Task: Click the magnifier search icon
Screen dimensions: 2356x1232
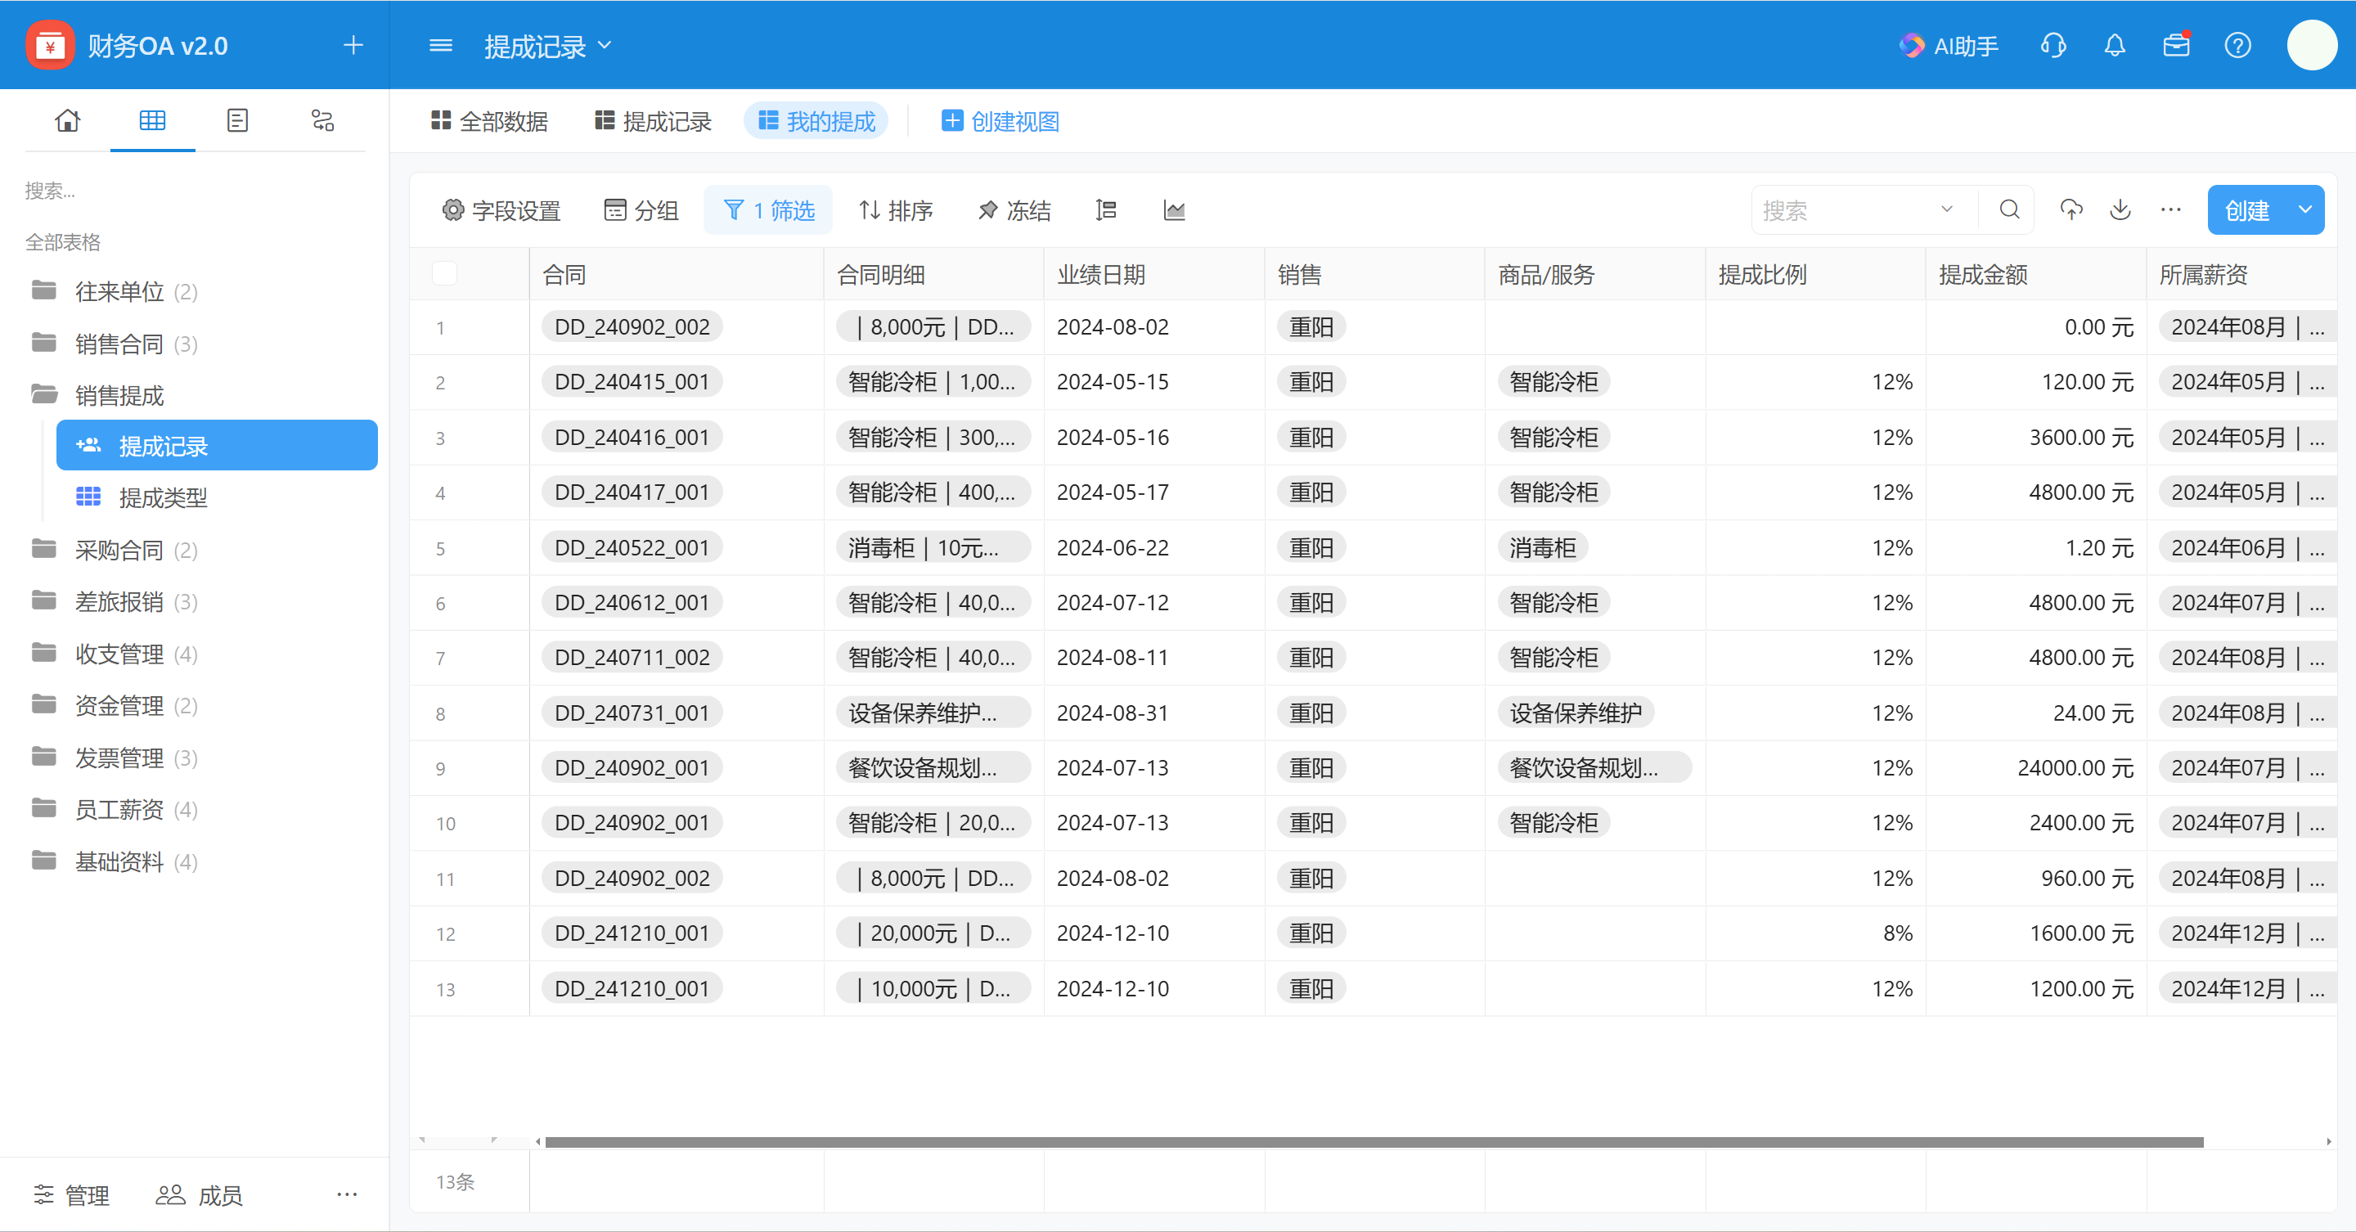Action: tap(2009, 209)
